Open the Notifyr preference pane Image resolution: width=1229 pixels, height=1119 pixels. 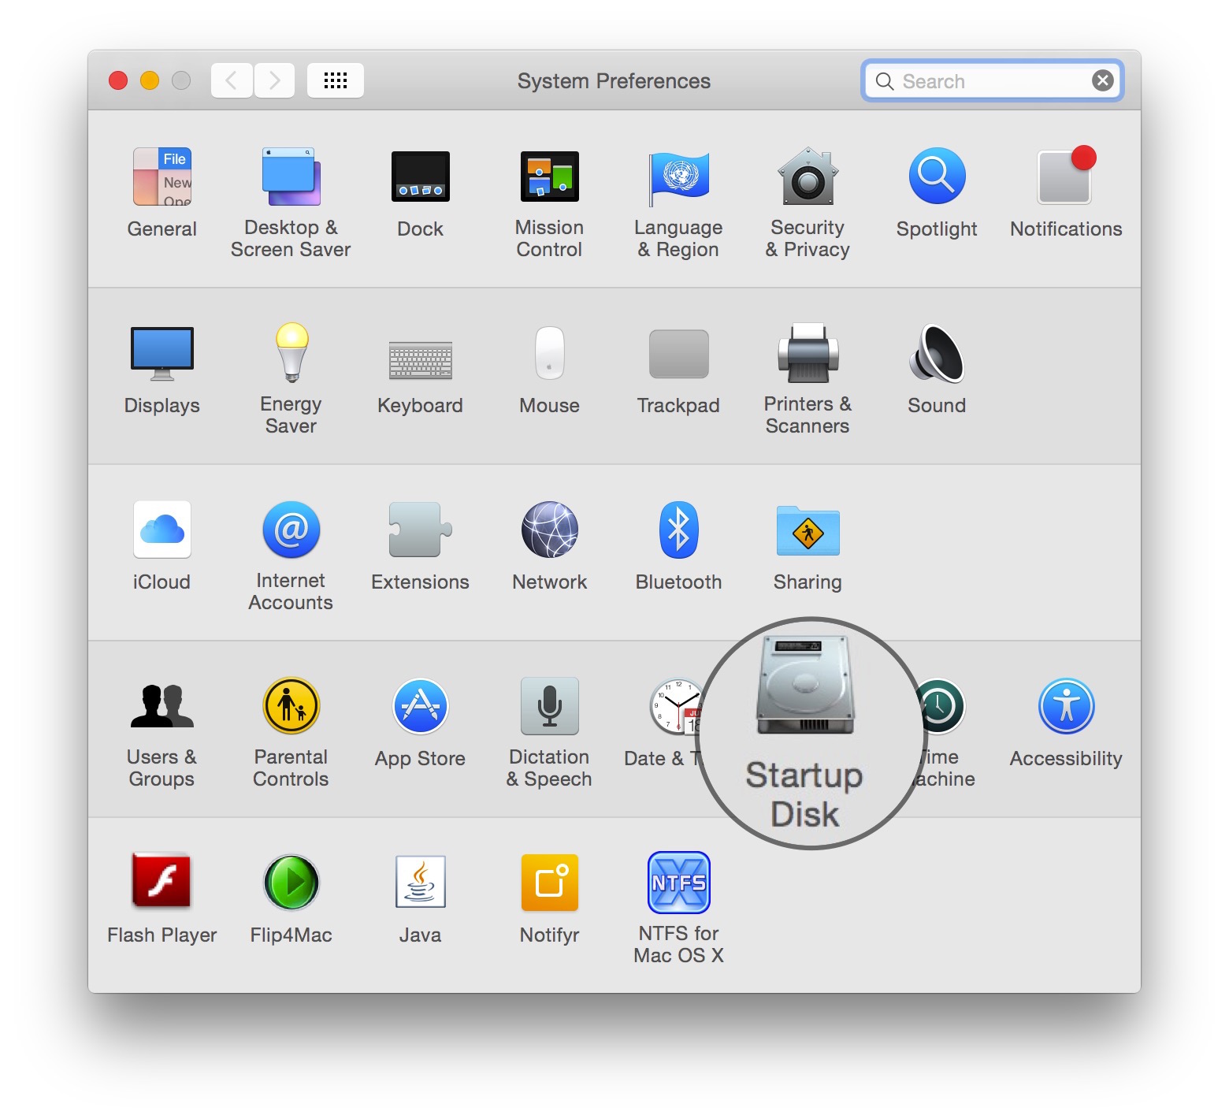pyautogui.click(x=549, y=883)
